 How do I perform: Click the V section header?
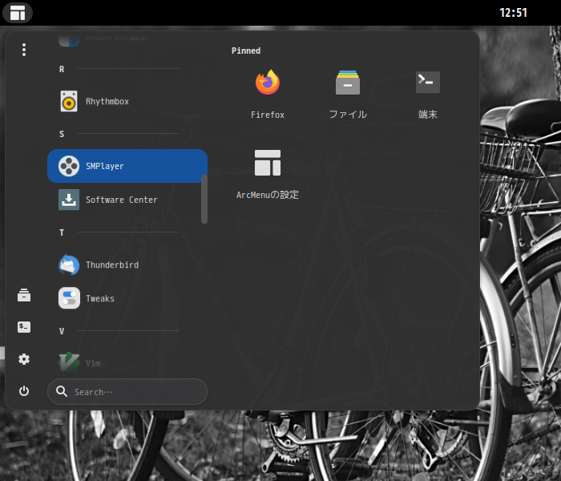coord(62,331)
